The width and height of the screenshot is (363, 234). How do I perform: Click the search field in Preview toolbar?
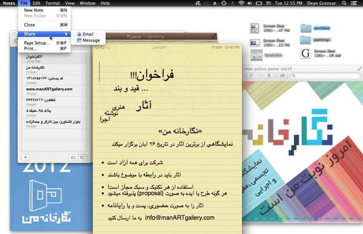(325, 76)
